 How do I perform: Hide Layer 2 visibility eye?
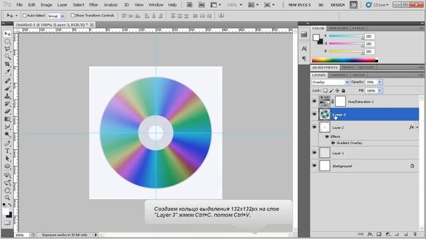[x=314, y=127]
